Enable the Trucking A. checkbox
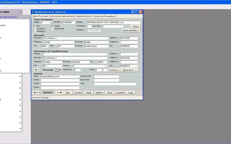Image resolution: width=231 pixels, height=144 pixels. click(35, 29)
